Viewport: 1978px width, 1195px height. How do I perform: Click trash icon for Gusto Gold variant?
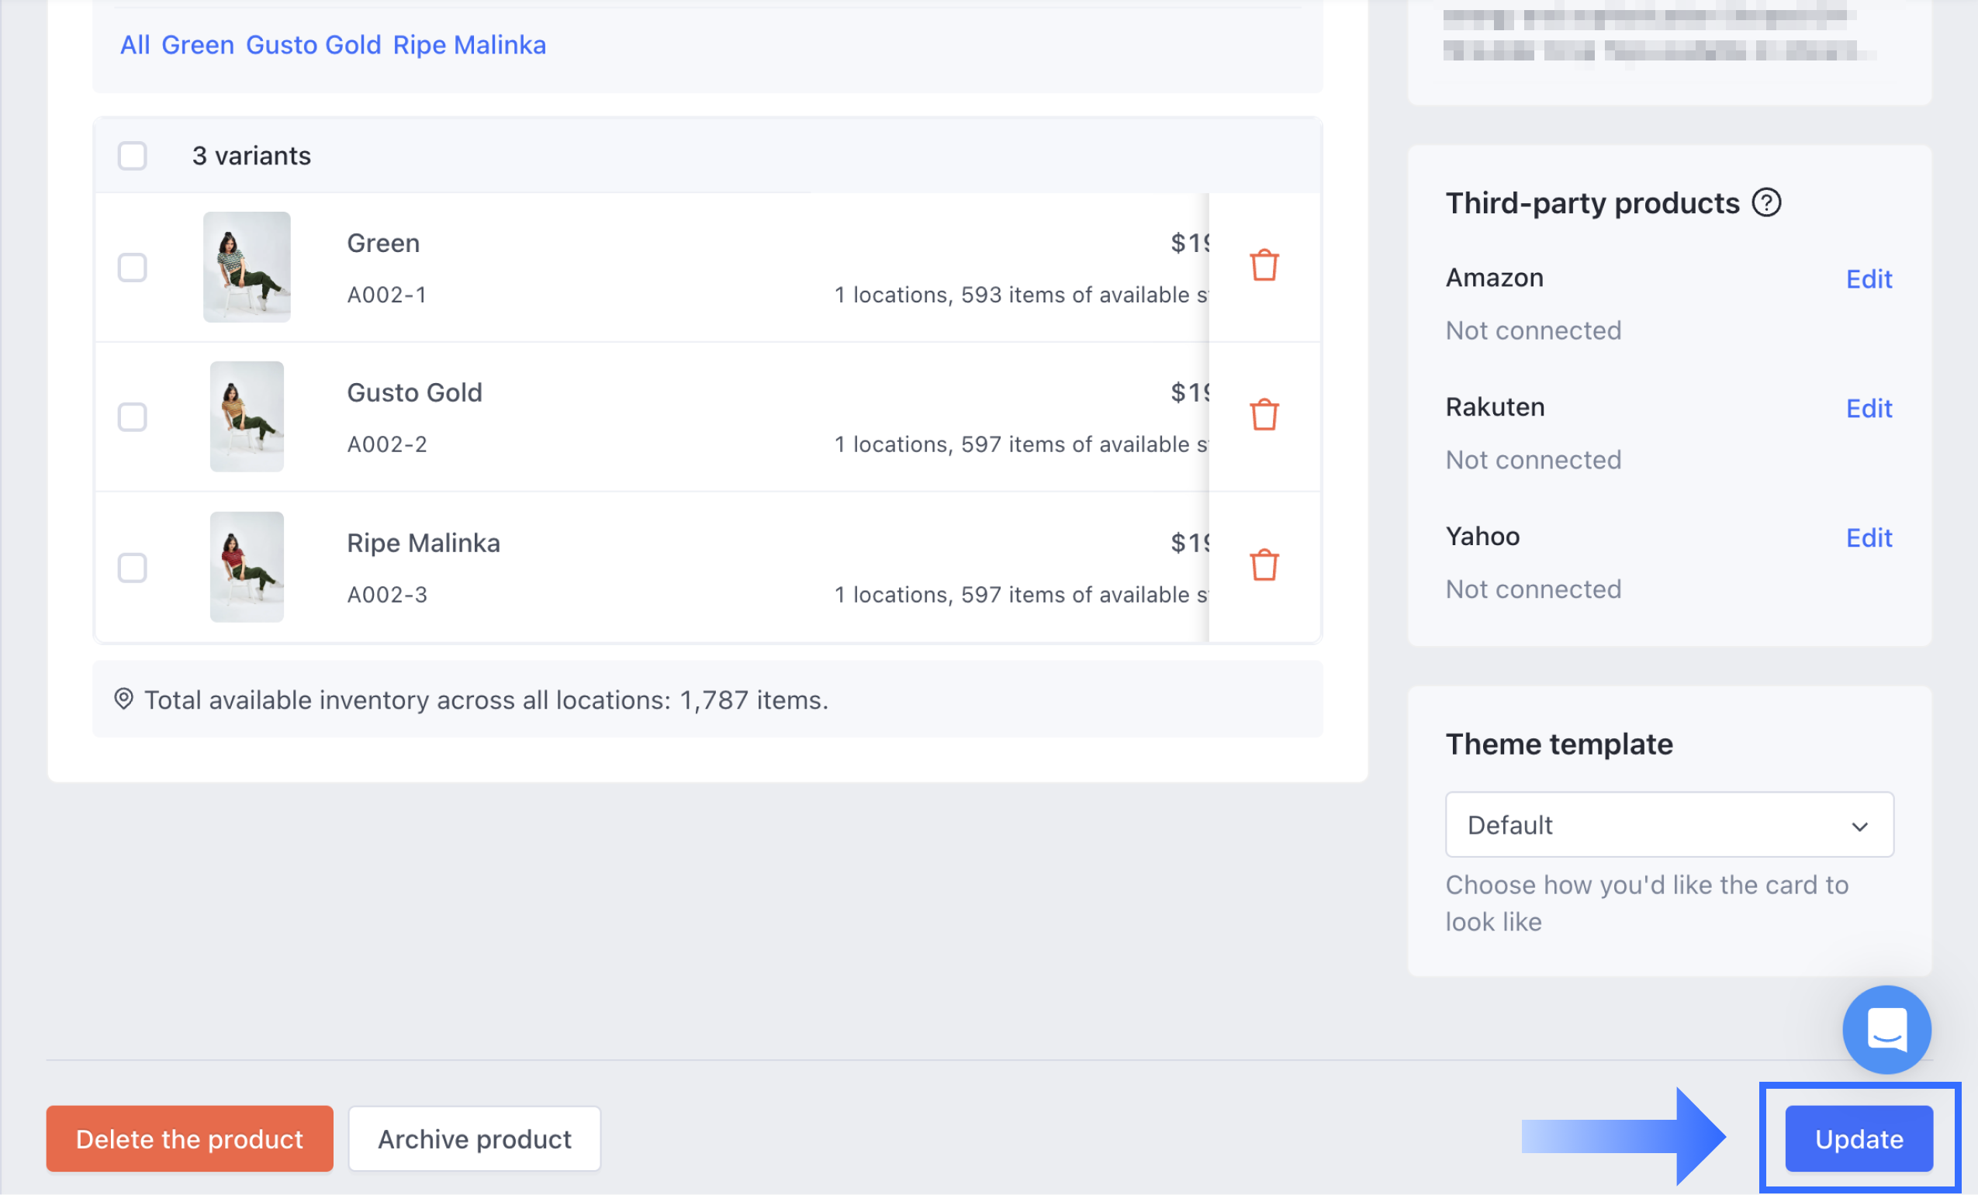pos(1264,415)
